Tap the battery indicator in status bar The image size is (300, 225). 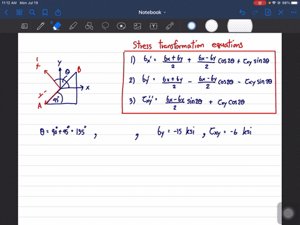[x=294, y=3]
